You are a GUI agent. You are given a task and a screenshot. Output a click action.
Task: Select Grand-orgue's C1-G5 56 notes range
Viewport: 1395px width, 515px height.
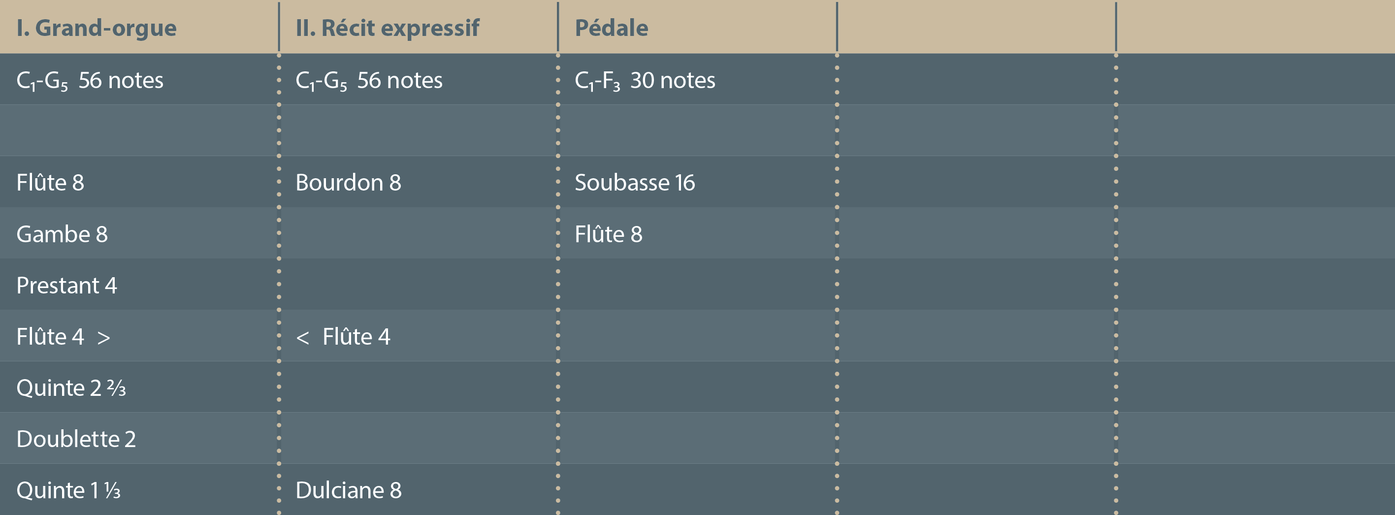pos(90,80)
